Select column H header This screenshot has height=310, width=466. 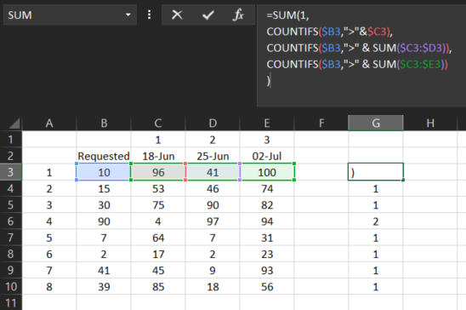430,123
